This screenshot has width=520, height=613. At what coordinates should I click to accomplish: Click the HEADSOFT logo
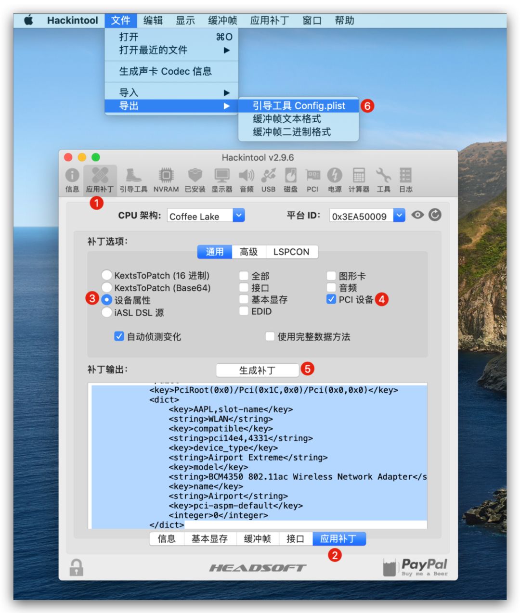pyautogui.click(x=258, y=568)
